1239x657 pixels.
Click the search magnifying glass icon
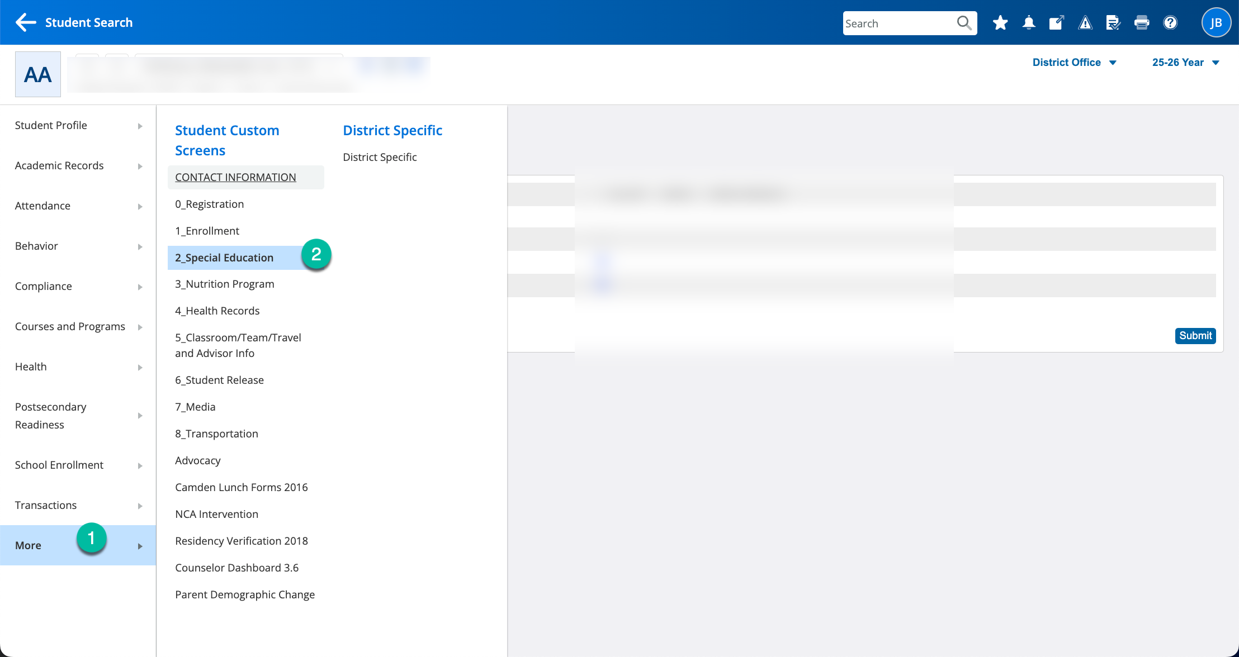pyautogui.click(x=964, y=23)
